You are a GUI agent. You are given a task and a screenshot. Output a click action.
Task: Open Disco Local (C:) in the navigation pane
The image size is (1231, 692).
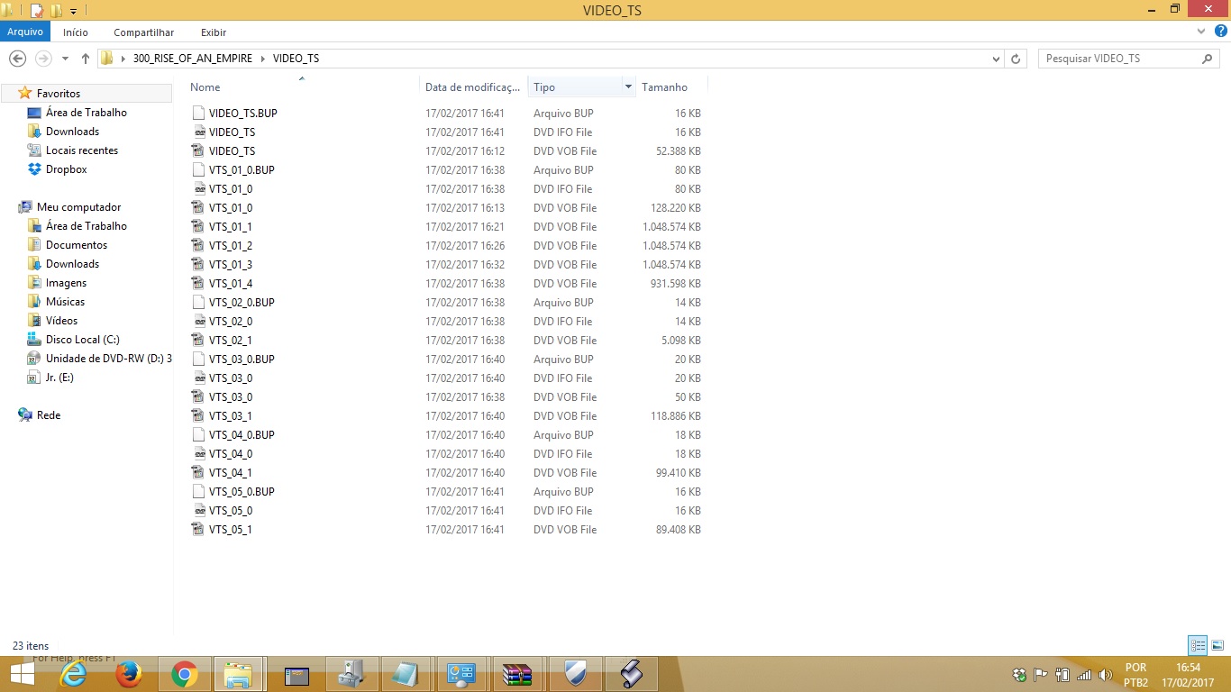83,340
